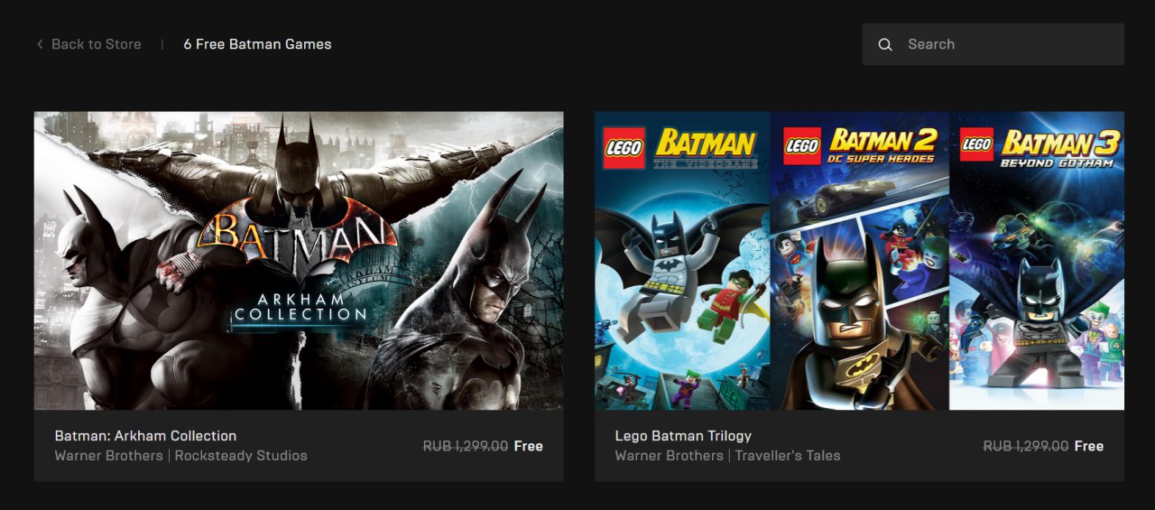The width and height of the screenshot is (1155, 510).
Task: Click the struck-through RUB 1,299.00 Arkham price
Action: pos(466,446)
